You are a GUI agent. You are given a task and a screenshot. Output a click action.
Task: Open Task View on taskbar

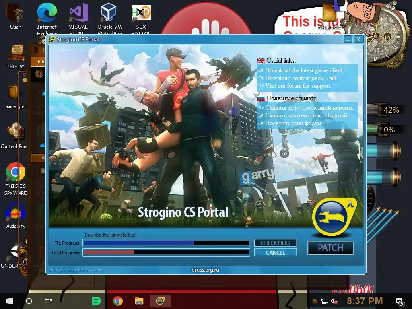48,301
